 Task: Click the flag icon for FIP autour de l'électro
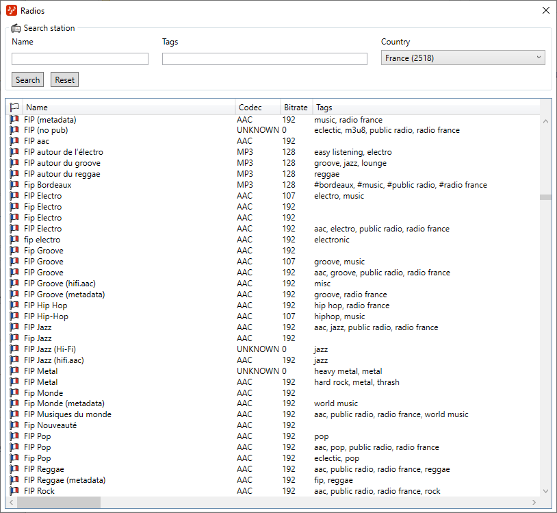coord(14,152)
